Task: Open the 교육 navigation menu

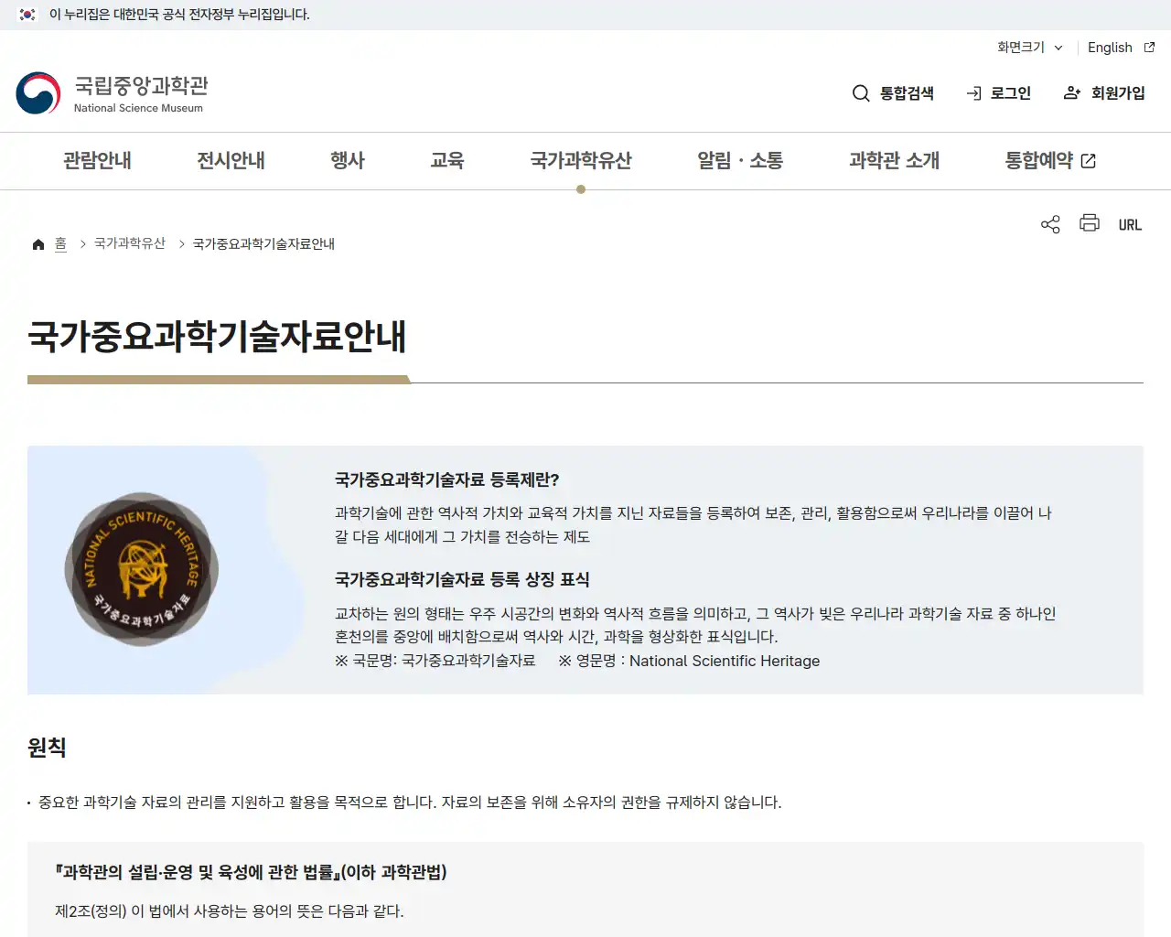Action: [x=447, y=160]
